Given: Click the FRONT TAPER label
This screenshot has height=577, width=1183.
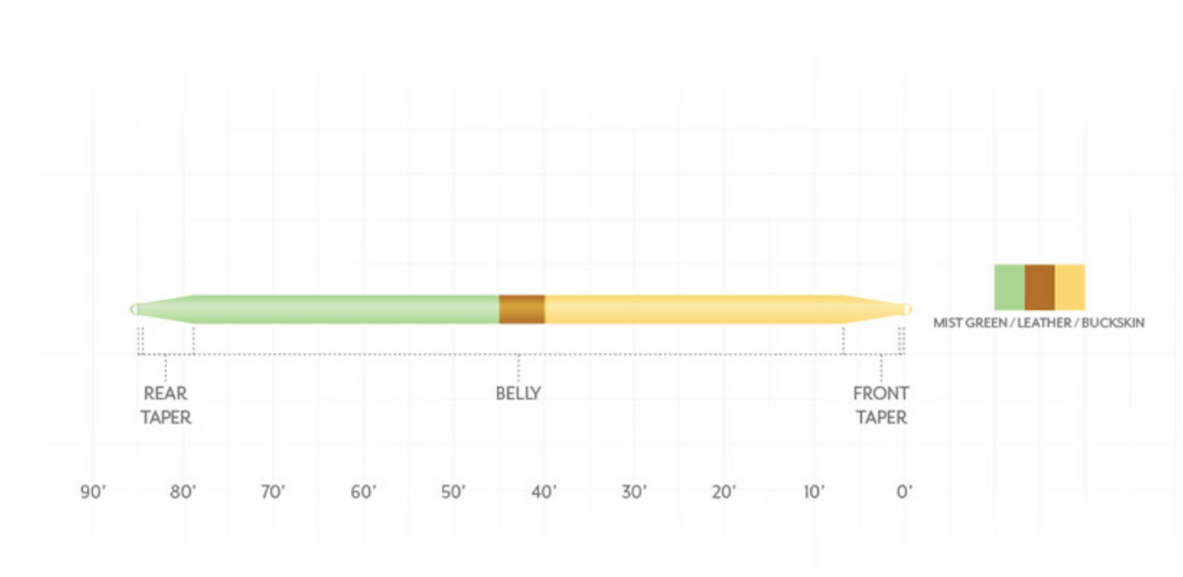Looking at the screenshot, I should [x=881, y=405].
